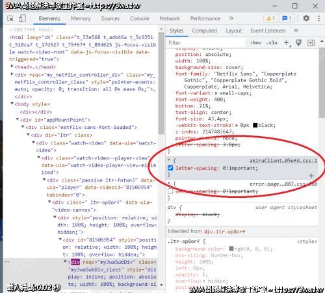Show more DevTools panels chevron
This screenshot has height=293, width=325.
point(231,18)
